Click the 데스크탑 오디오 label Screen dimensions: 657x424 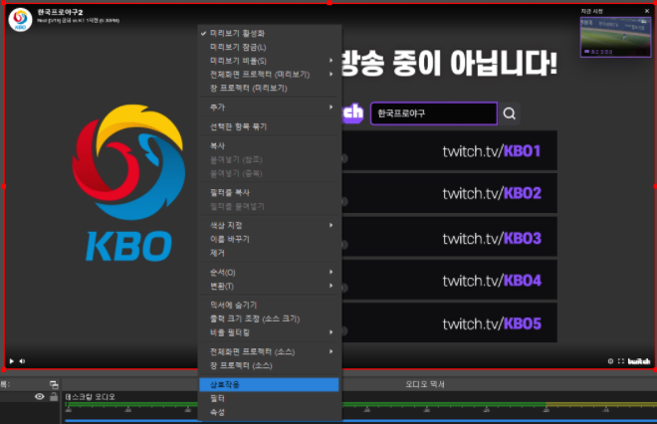point(90,396)
